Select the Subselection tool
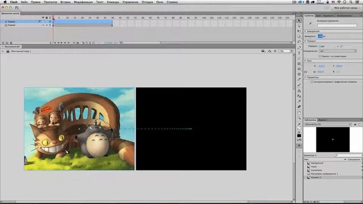This screenshot has height=204, width=363. [299, 26]
